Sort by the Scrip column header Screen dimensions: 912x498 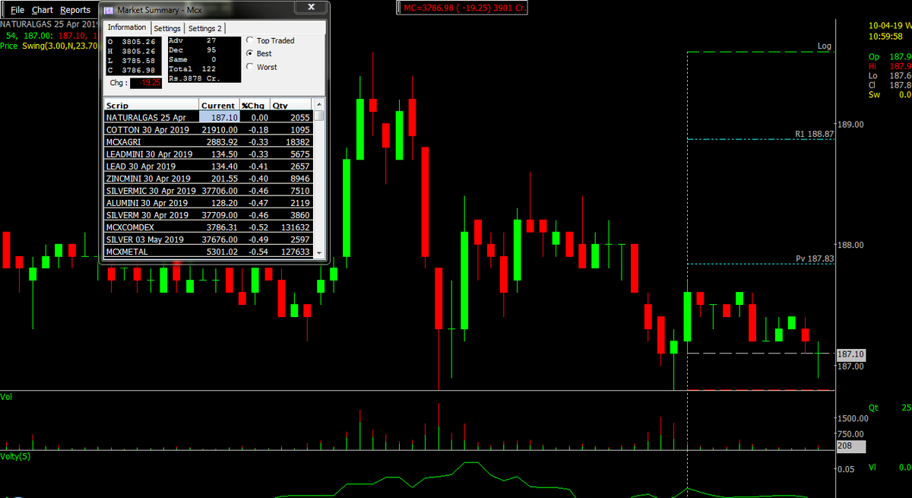point(151,105)
